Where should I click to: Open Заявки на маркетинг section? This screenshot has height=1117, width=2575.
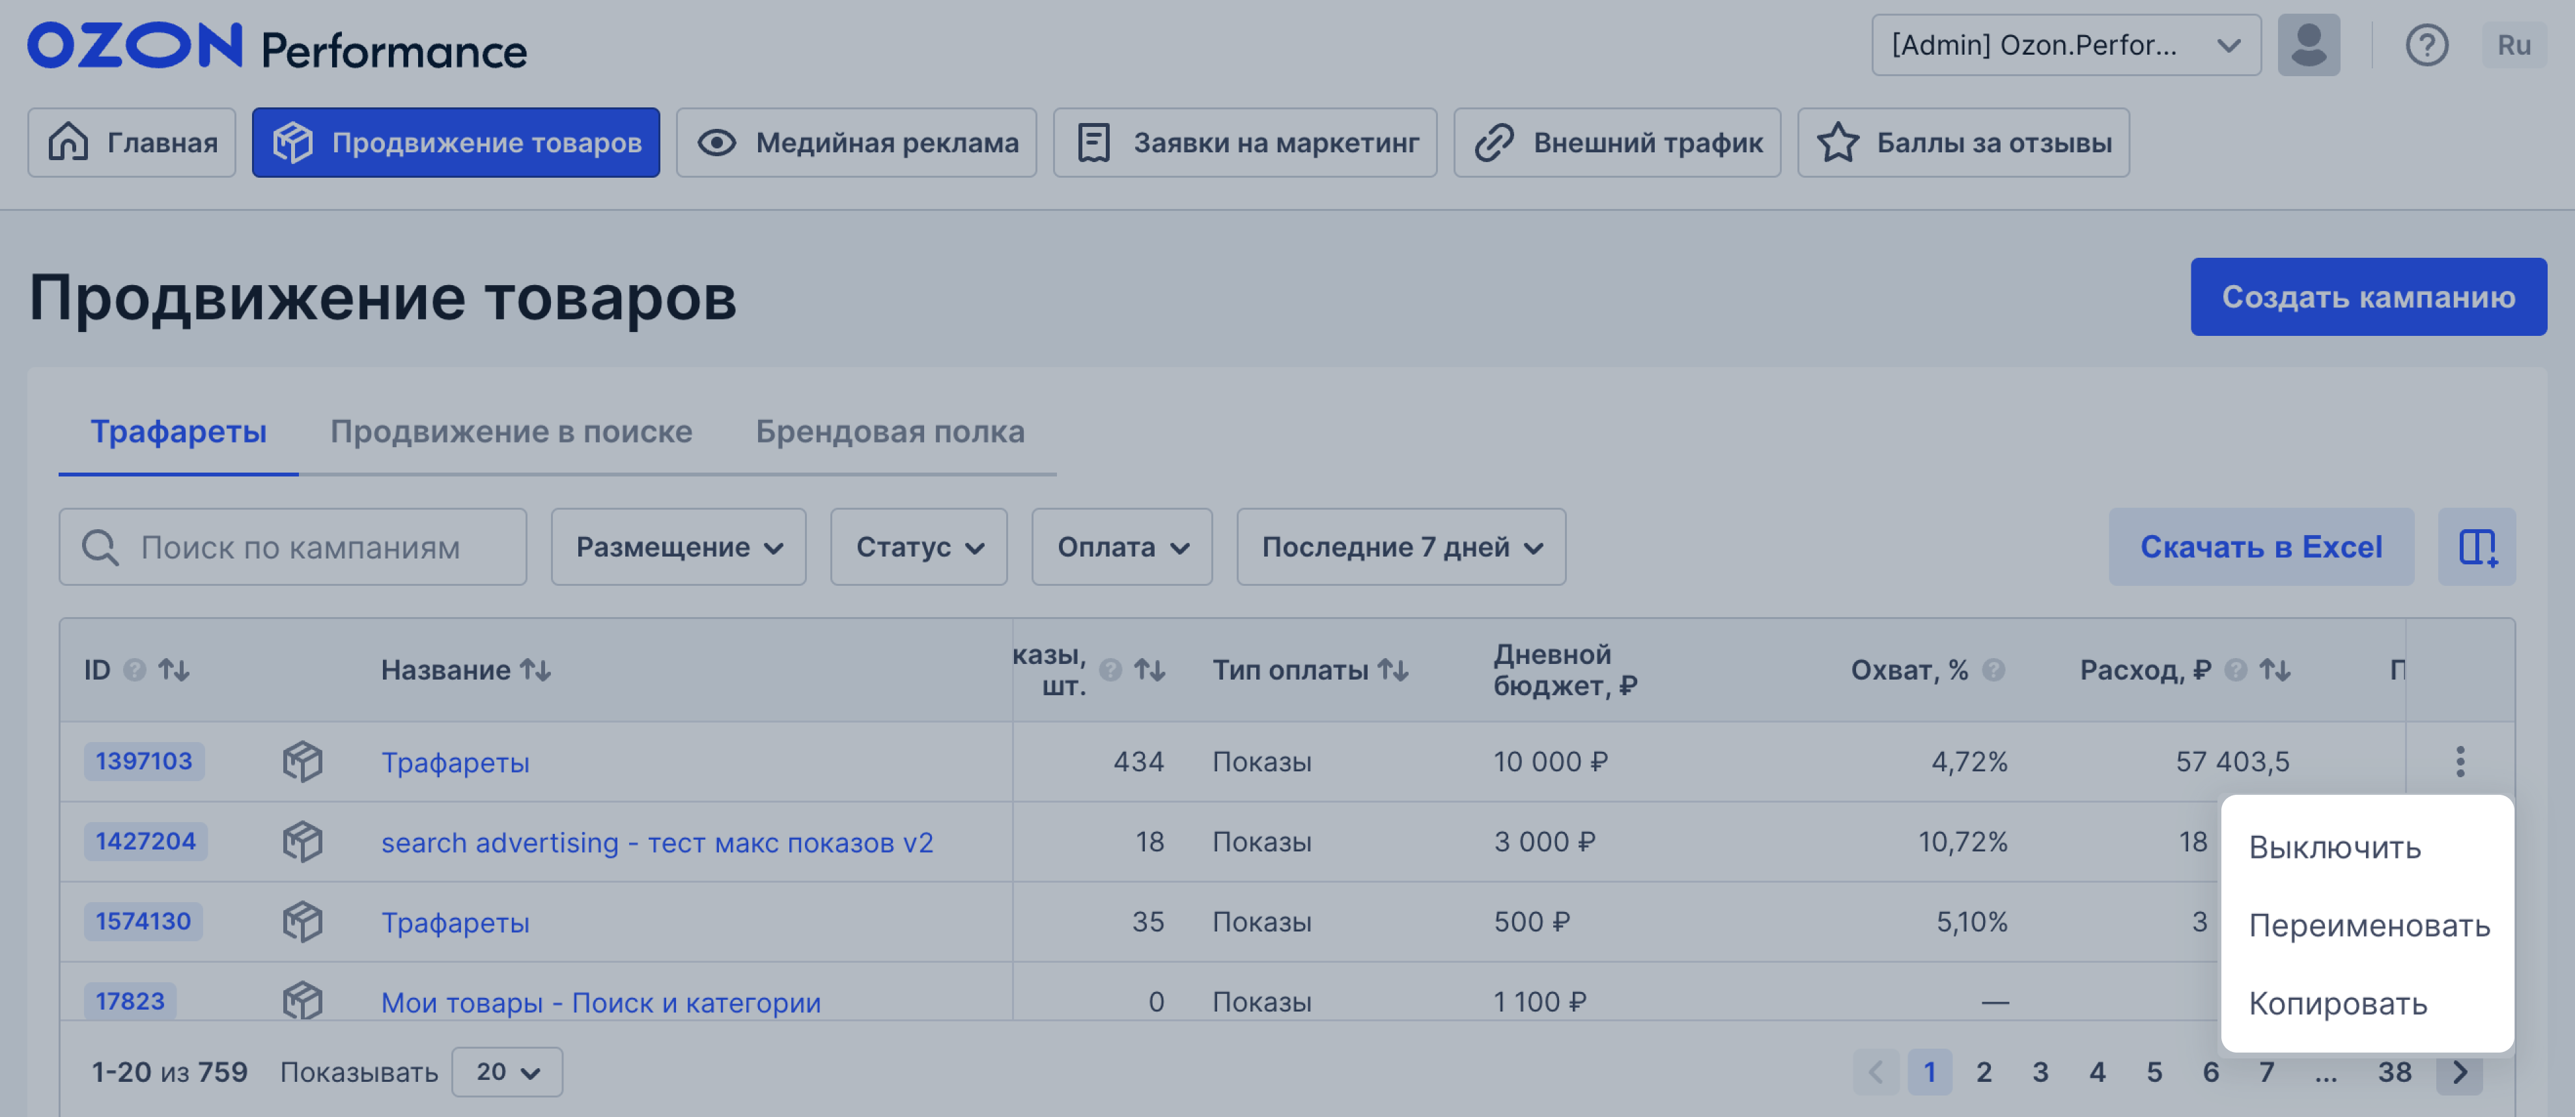click(x=1245, y=143)
